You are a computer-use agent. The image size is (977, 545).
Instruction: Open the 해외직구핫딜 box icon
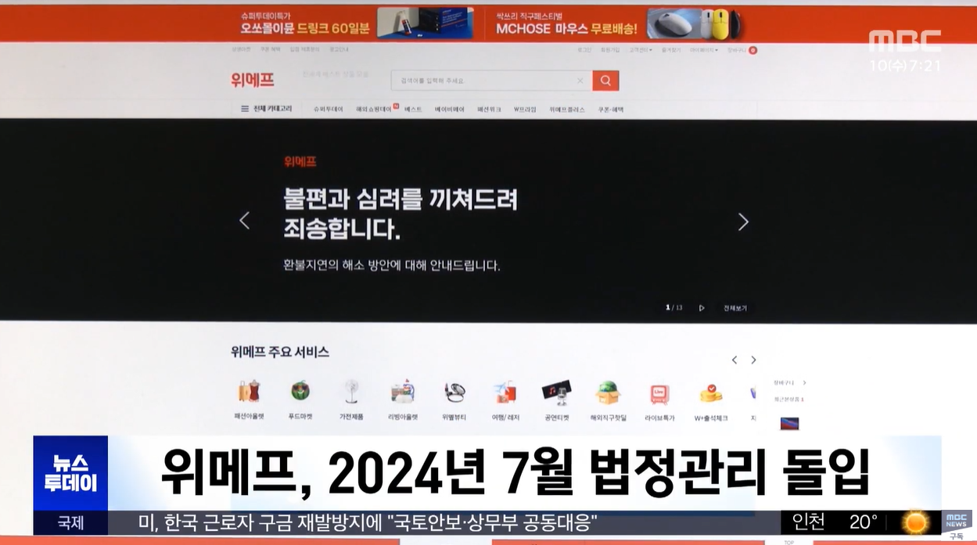pos(608,391)
